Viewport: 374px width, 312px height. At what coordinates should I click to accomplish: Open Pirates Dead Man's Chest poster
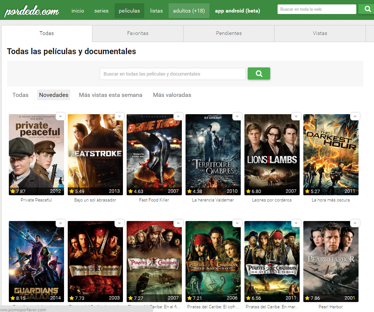(213, 262)
